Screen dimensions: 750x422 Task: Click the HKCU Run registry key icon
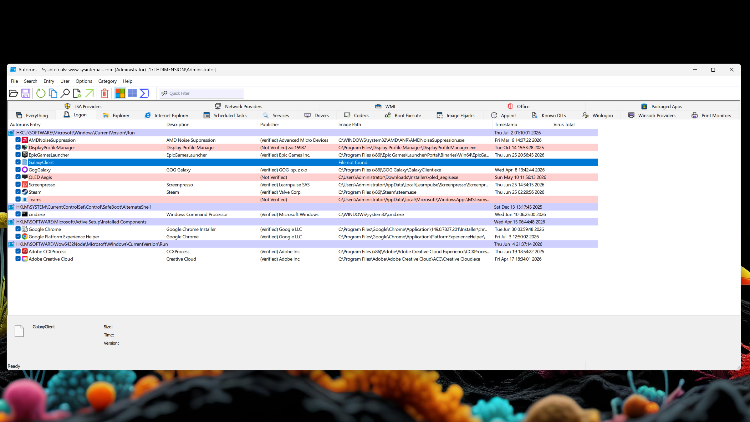(x=11, y=133)
